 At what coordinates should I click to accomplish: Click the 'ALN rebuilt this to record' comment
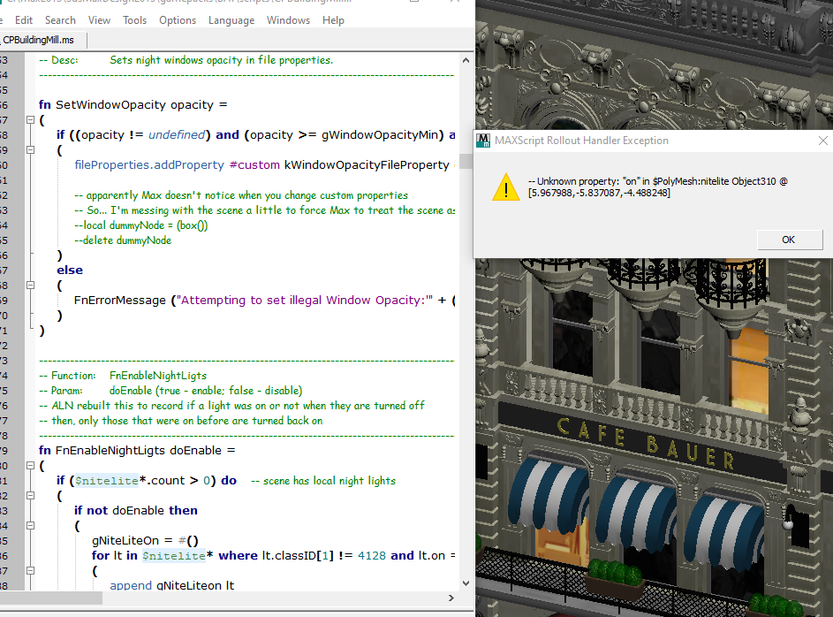click(231, 406)
